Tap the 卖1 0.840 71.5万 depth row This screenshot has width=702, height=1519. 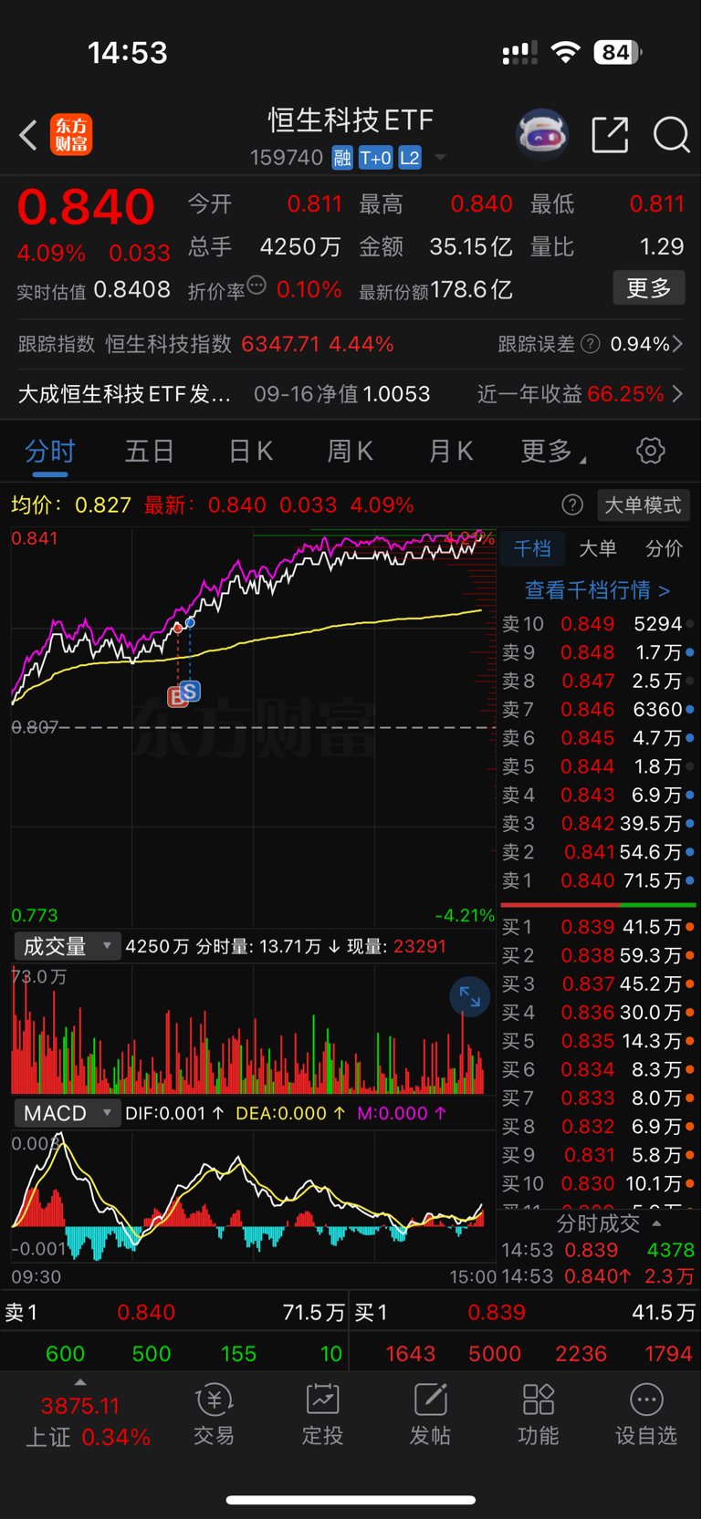[598, 880]
